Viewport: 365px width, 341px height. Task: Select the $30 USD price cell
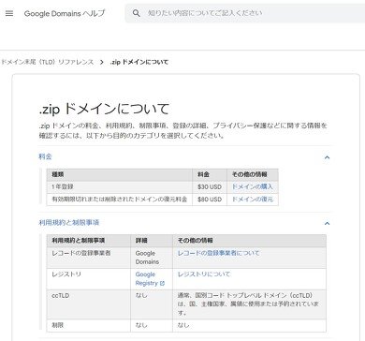210,186
